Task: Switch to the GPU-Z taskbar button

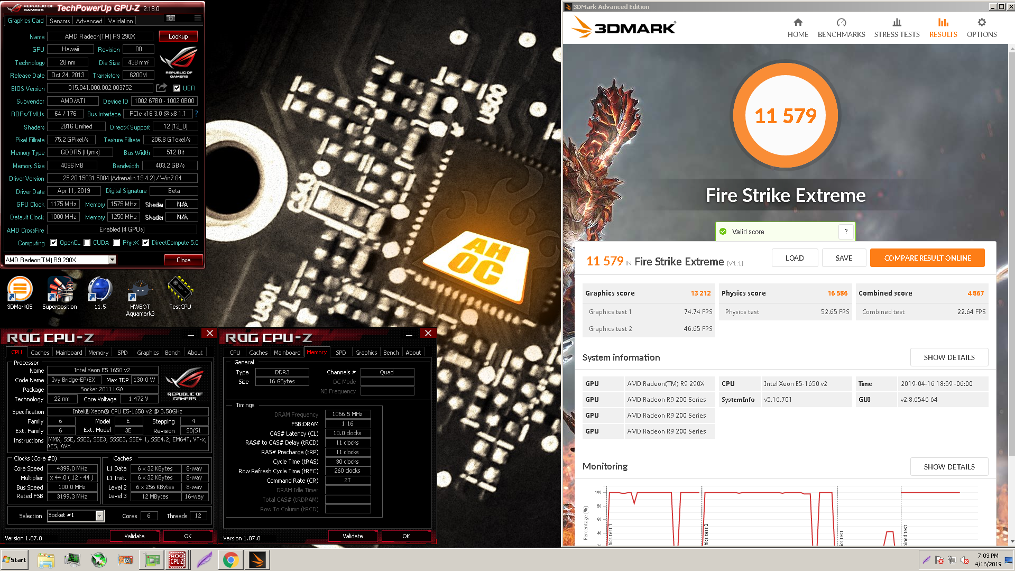Action: pos(152,560)
